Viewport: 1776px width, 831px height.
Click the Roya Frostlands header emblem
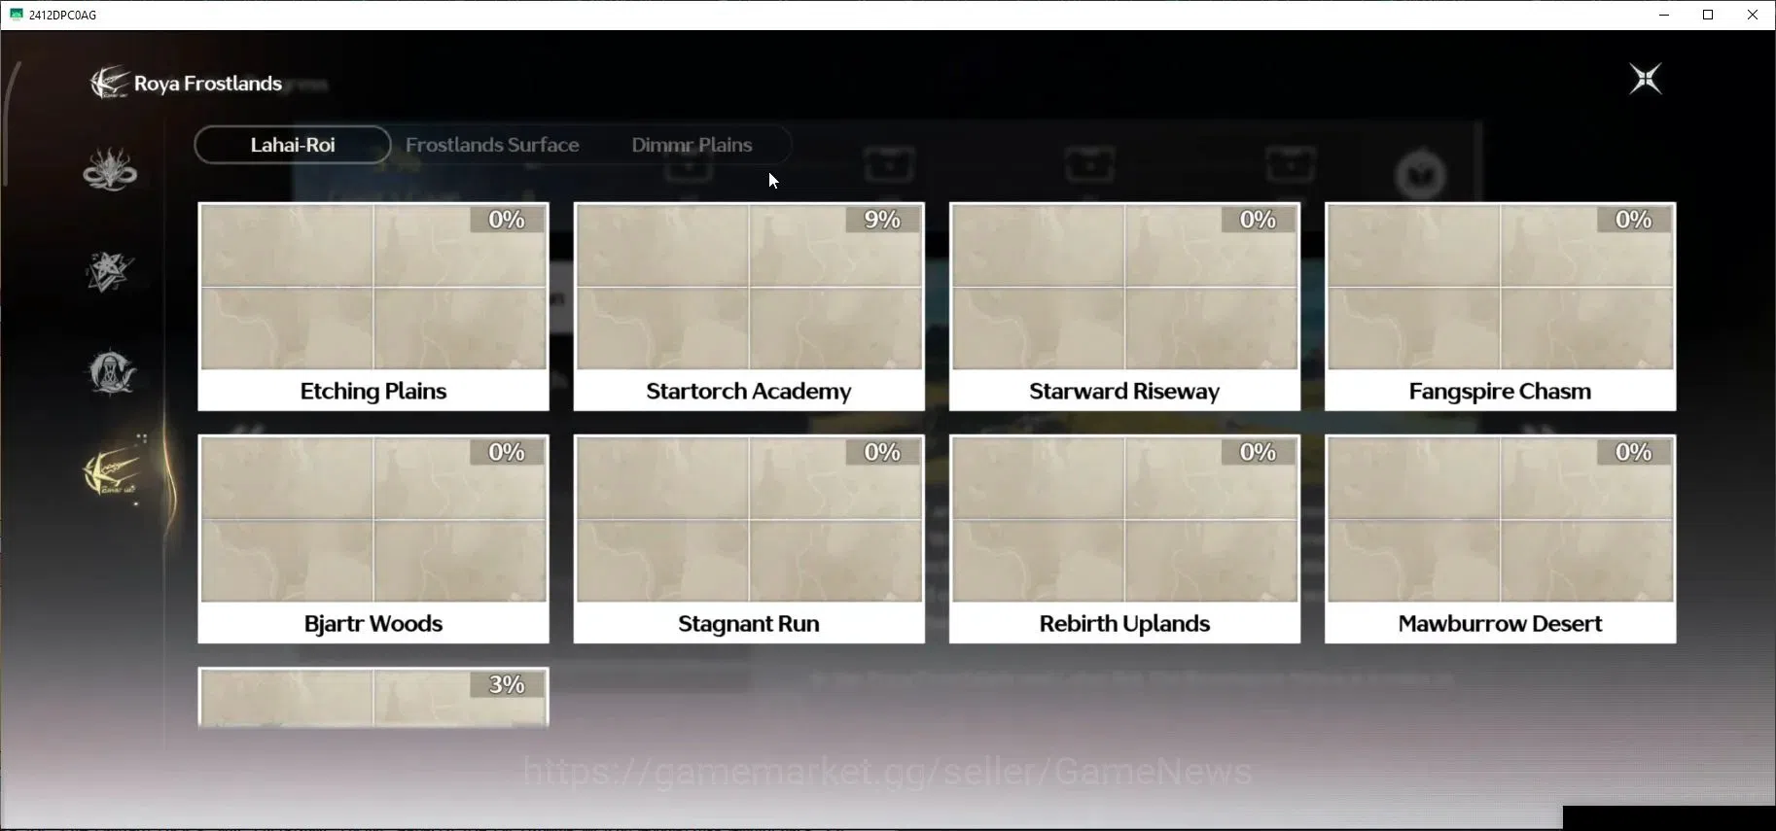click(x=109, y=83)
